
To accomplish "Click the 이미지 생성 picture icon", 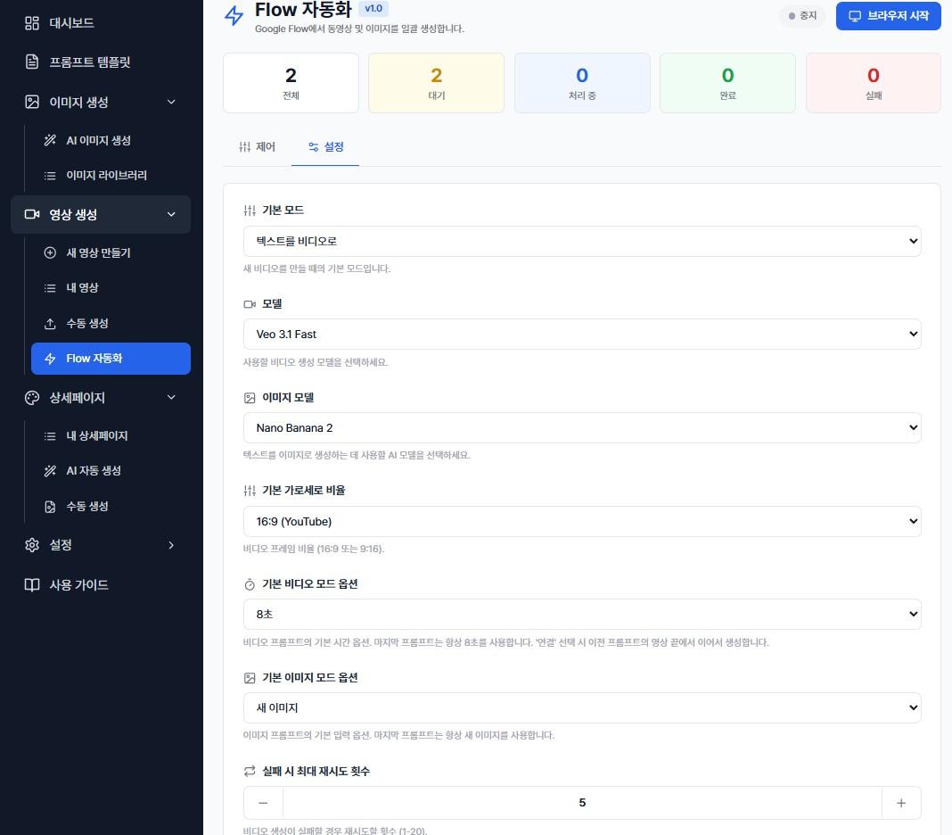I will click(x=31, y=102).
